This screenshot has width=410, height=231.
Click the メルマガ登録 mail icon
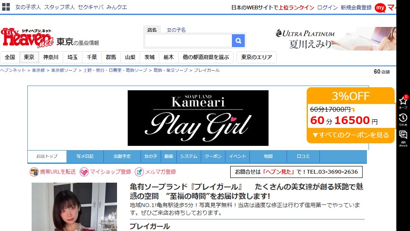[x=139, y=172]
